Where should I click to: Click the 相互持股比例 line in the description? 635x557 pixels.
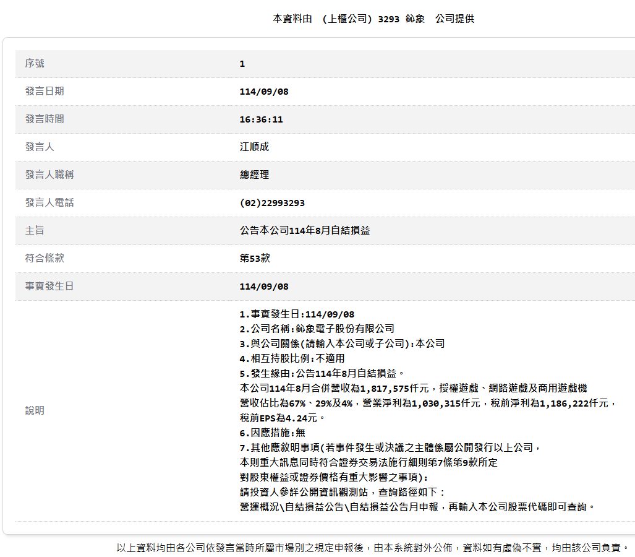tap(292, 358)
